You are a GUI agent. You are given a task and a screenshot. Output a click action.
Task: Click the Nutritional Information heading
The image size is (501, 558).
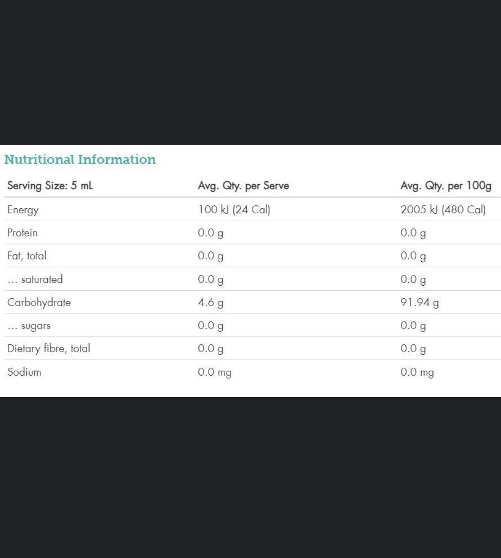[80, 160]
